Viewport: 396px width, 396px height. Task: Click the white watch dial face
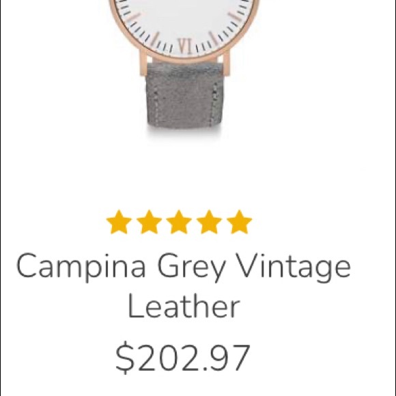click(x=184, y=23)
